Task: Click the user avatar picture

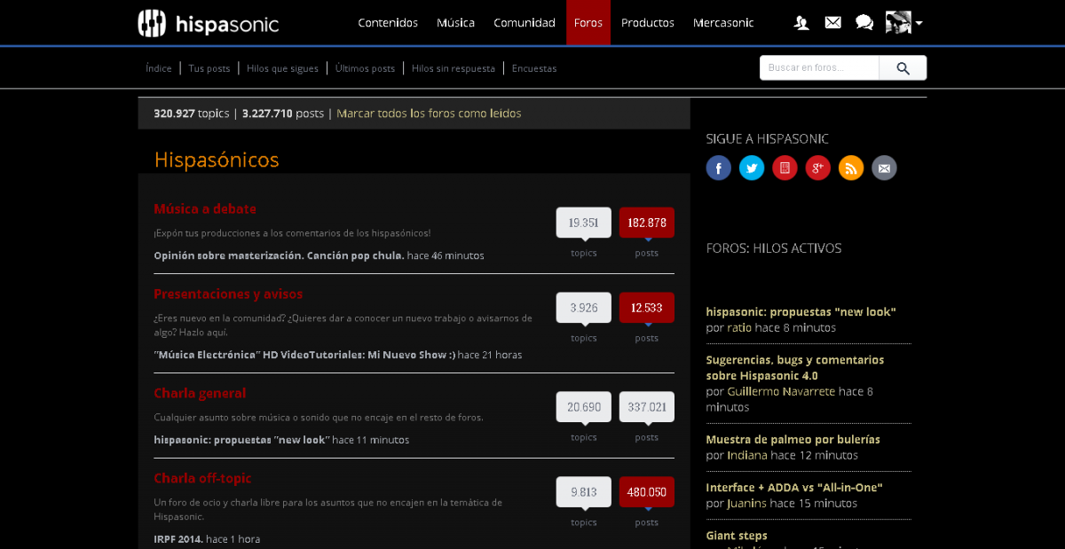Action: pos(898,23)
